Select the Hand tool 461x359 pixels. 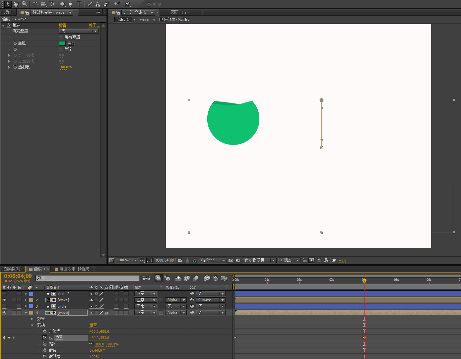coord(16,4)
